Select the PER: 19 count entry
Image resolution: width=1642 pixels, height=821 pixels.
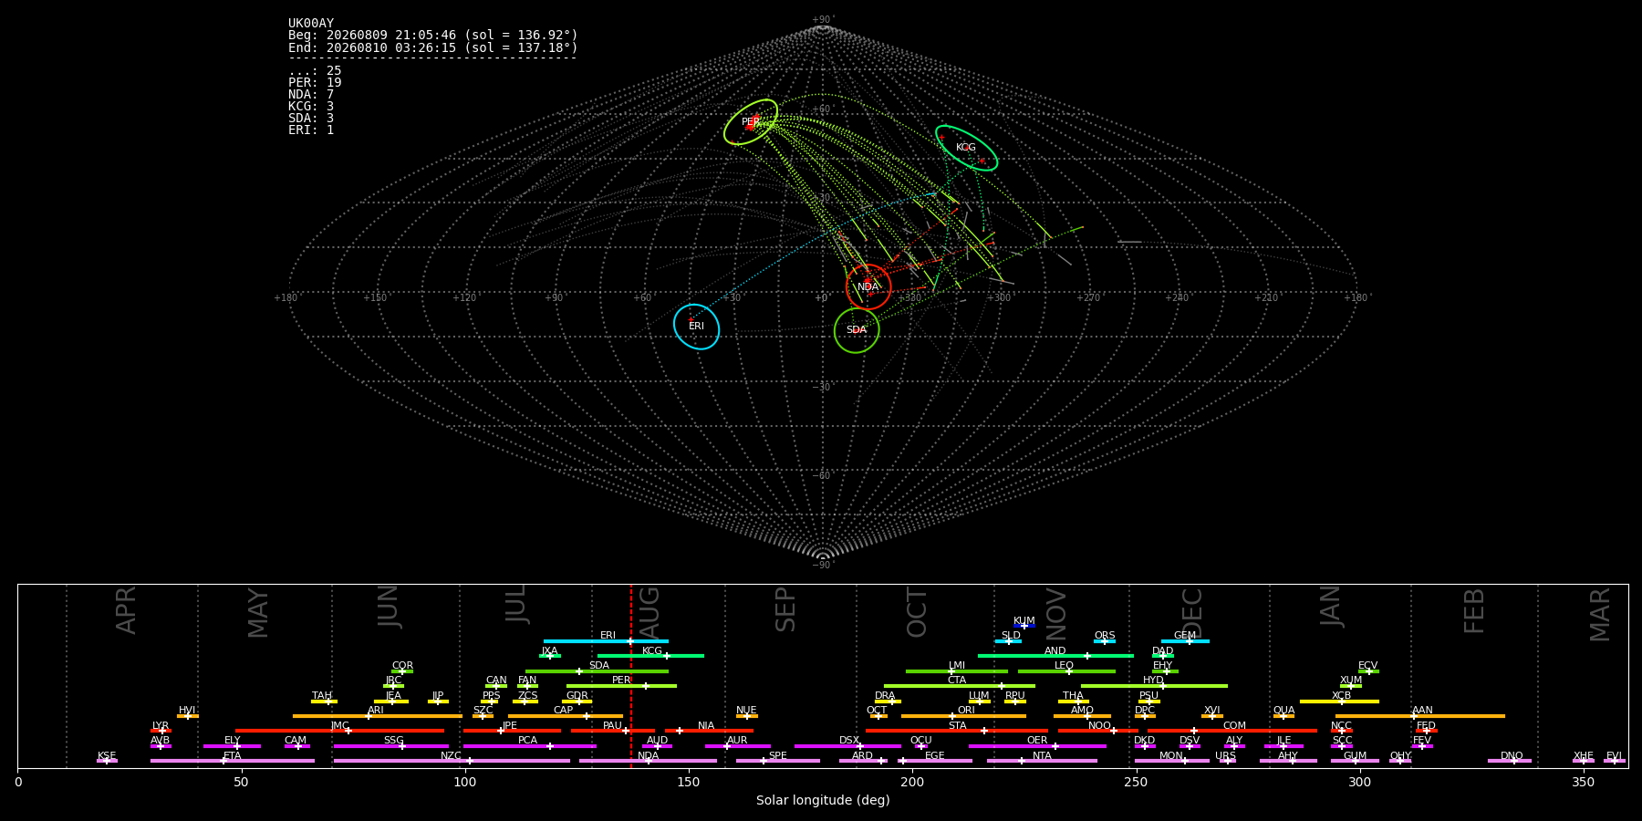pyautogui.click(x=315, y=83)
